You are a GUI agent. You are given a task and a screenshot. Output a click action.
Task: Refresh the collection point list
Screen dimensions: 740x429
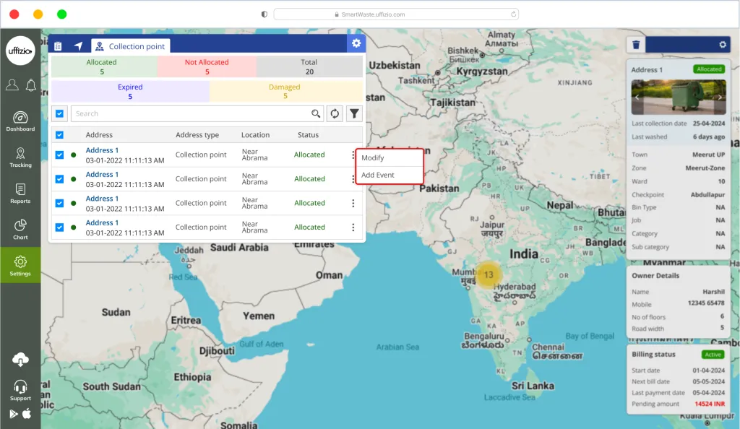click(335, 113)
